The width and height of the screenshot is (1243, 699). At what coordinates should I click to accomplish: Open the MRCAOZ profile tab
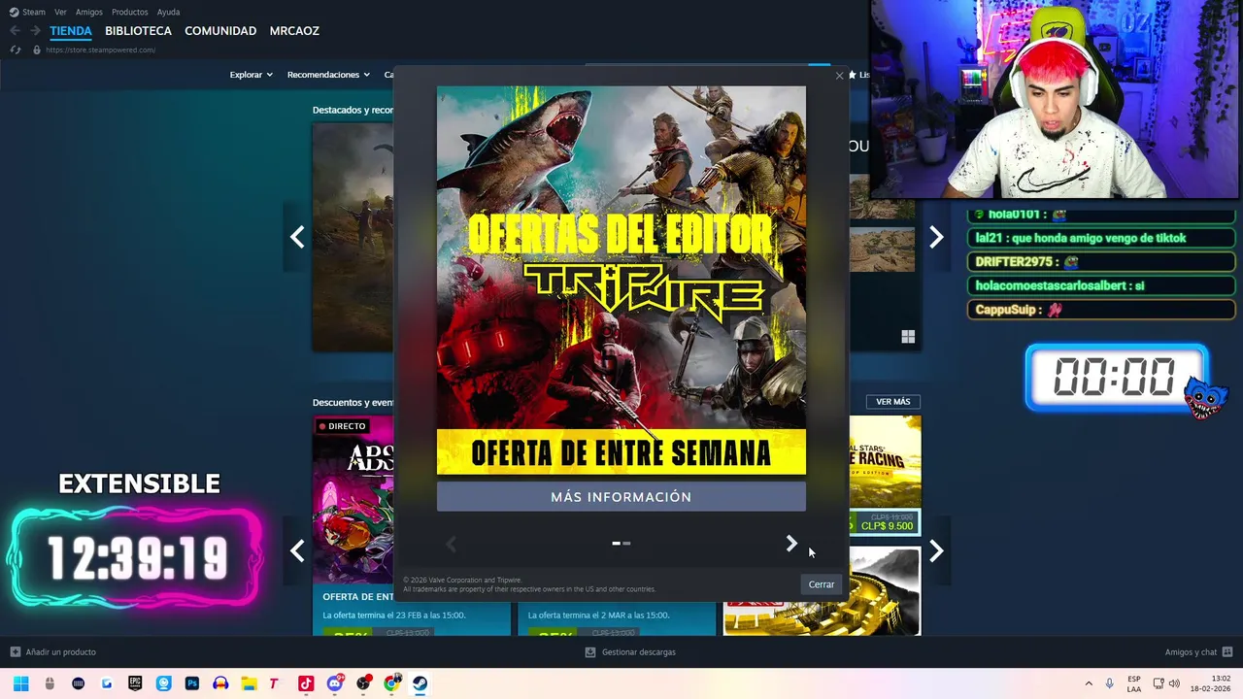[x=294, y=31]
